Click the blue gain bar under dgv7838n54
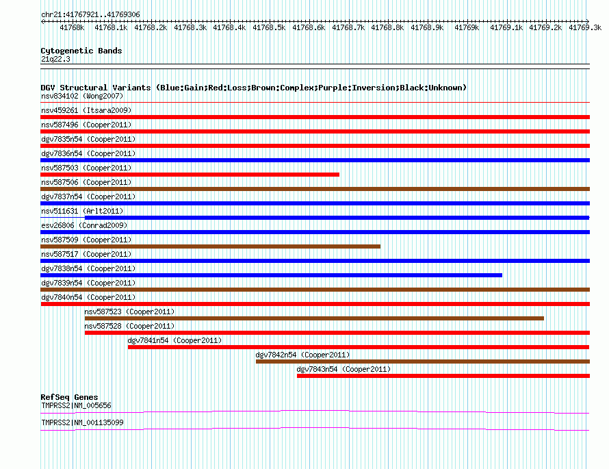Screen dimensions: 609x469 [x=271, y=275]
